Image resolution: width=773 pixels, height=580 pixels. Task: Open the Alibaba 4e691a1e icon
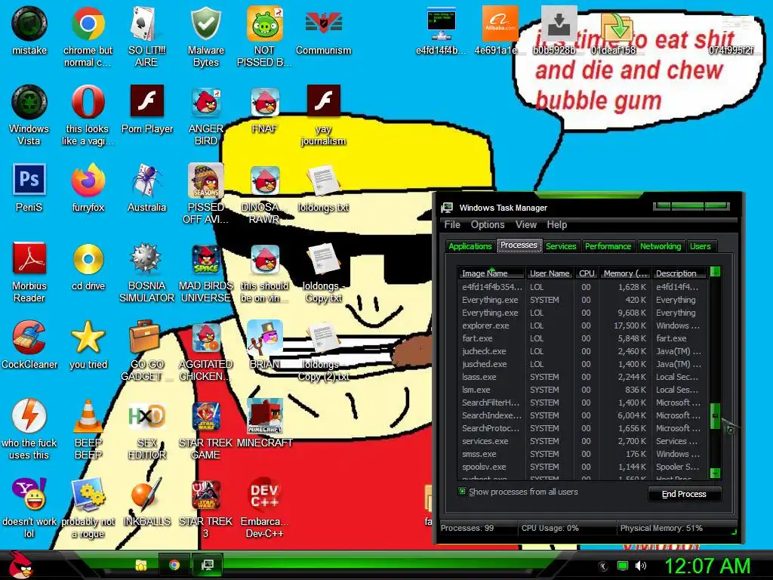pyautogui.click(x=500, y=30)
